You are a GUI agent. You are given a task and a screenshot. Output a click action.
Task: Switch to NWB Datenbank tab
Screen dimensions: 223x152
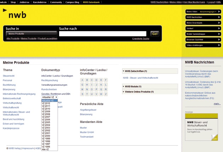[91, 2]
